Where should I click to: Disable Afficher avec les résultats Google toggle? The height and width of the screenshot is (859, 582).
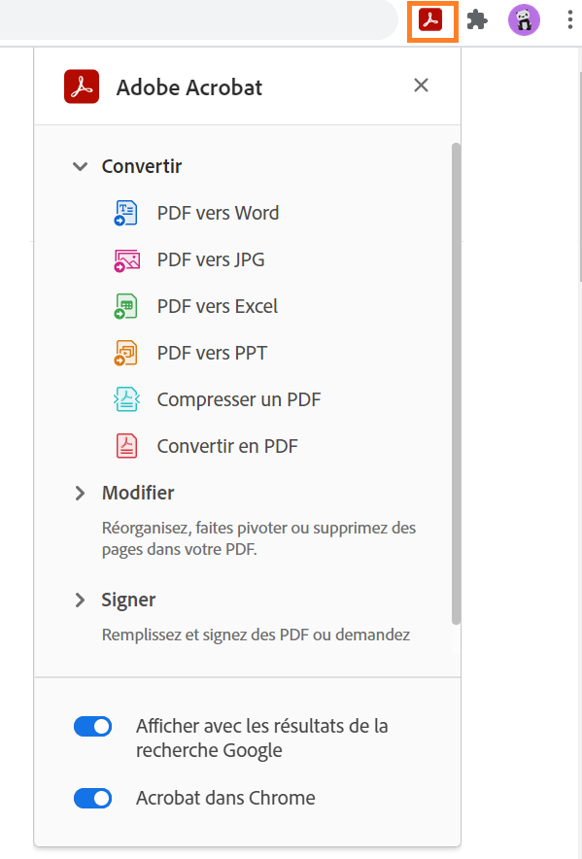click(x=92, y=727)
